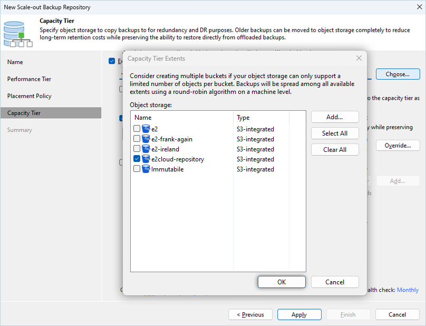Uncheck the e2cloud-repository checkbox
Screen dimensions: 426x326
point(137,159)
